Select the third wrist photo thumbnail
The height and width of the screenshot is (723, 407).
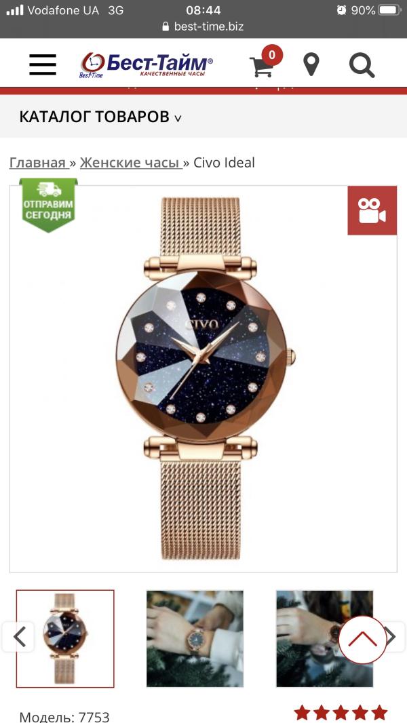click(x=324, y=639)
